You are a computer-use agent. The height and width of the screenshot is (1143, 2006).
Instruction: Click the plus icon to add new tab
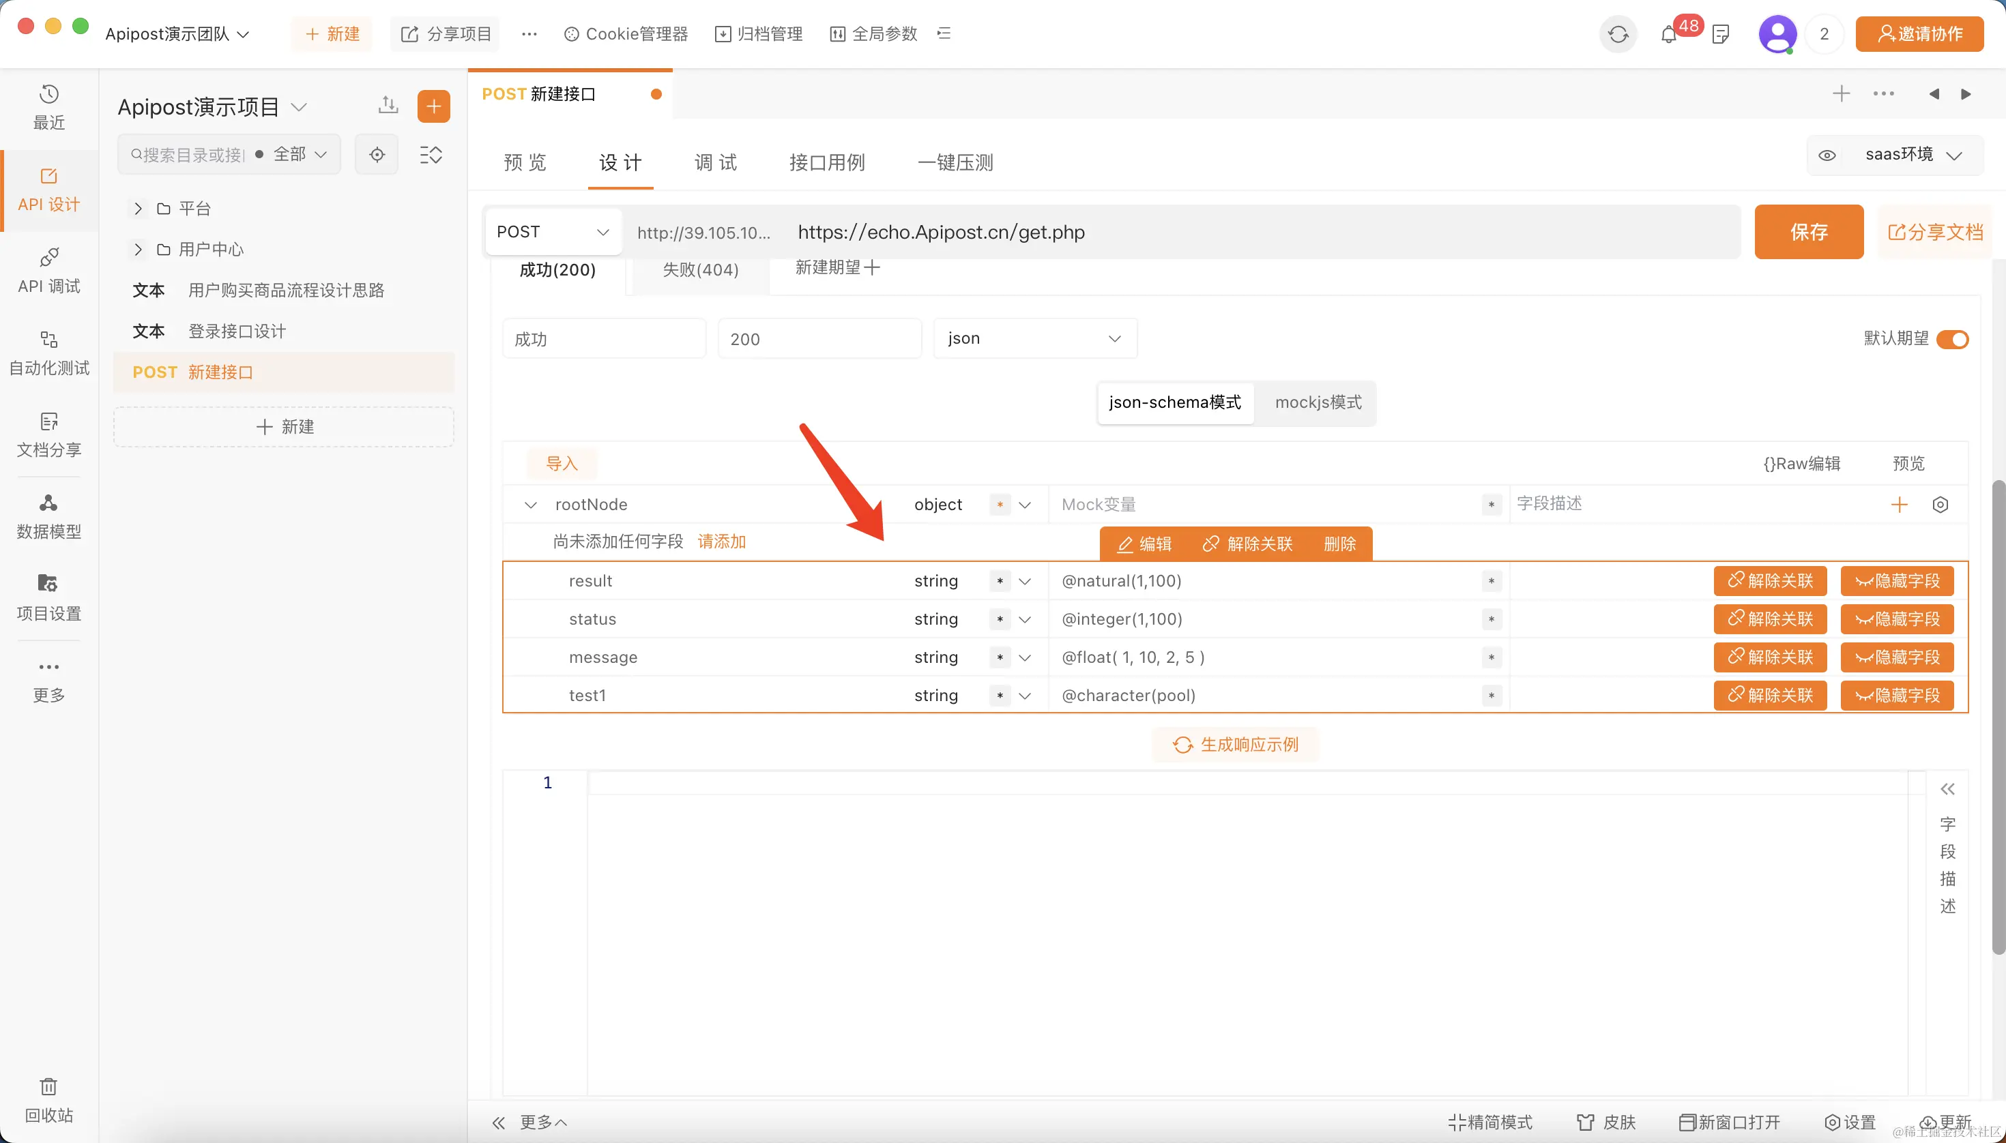click(x=1841, y=93)
